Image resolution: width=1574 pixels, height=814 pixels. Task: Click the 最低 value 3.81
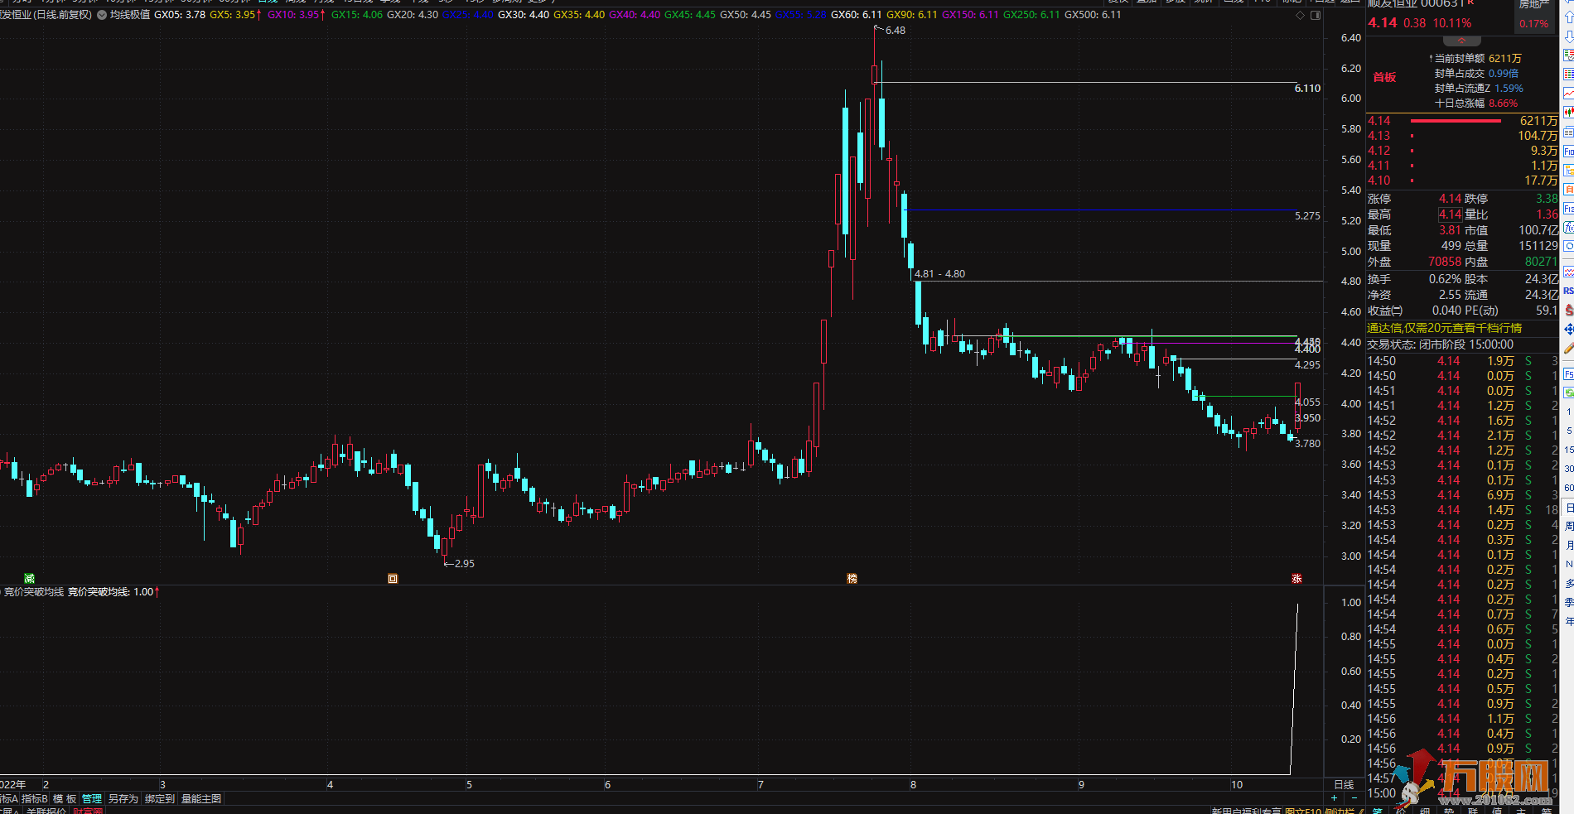click(1450, 230)
